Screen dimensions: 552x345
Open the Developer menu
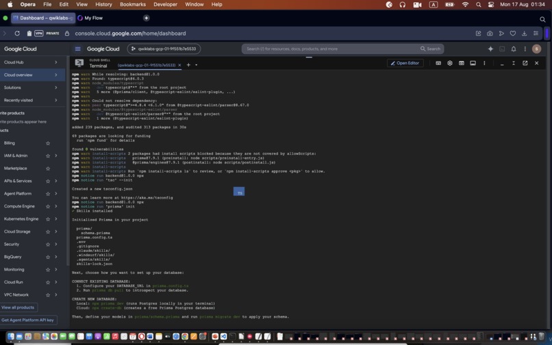pyautogui.click(x=166, y=4)
